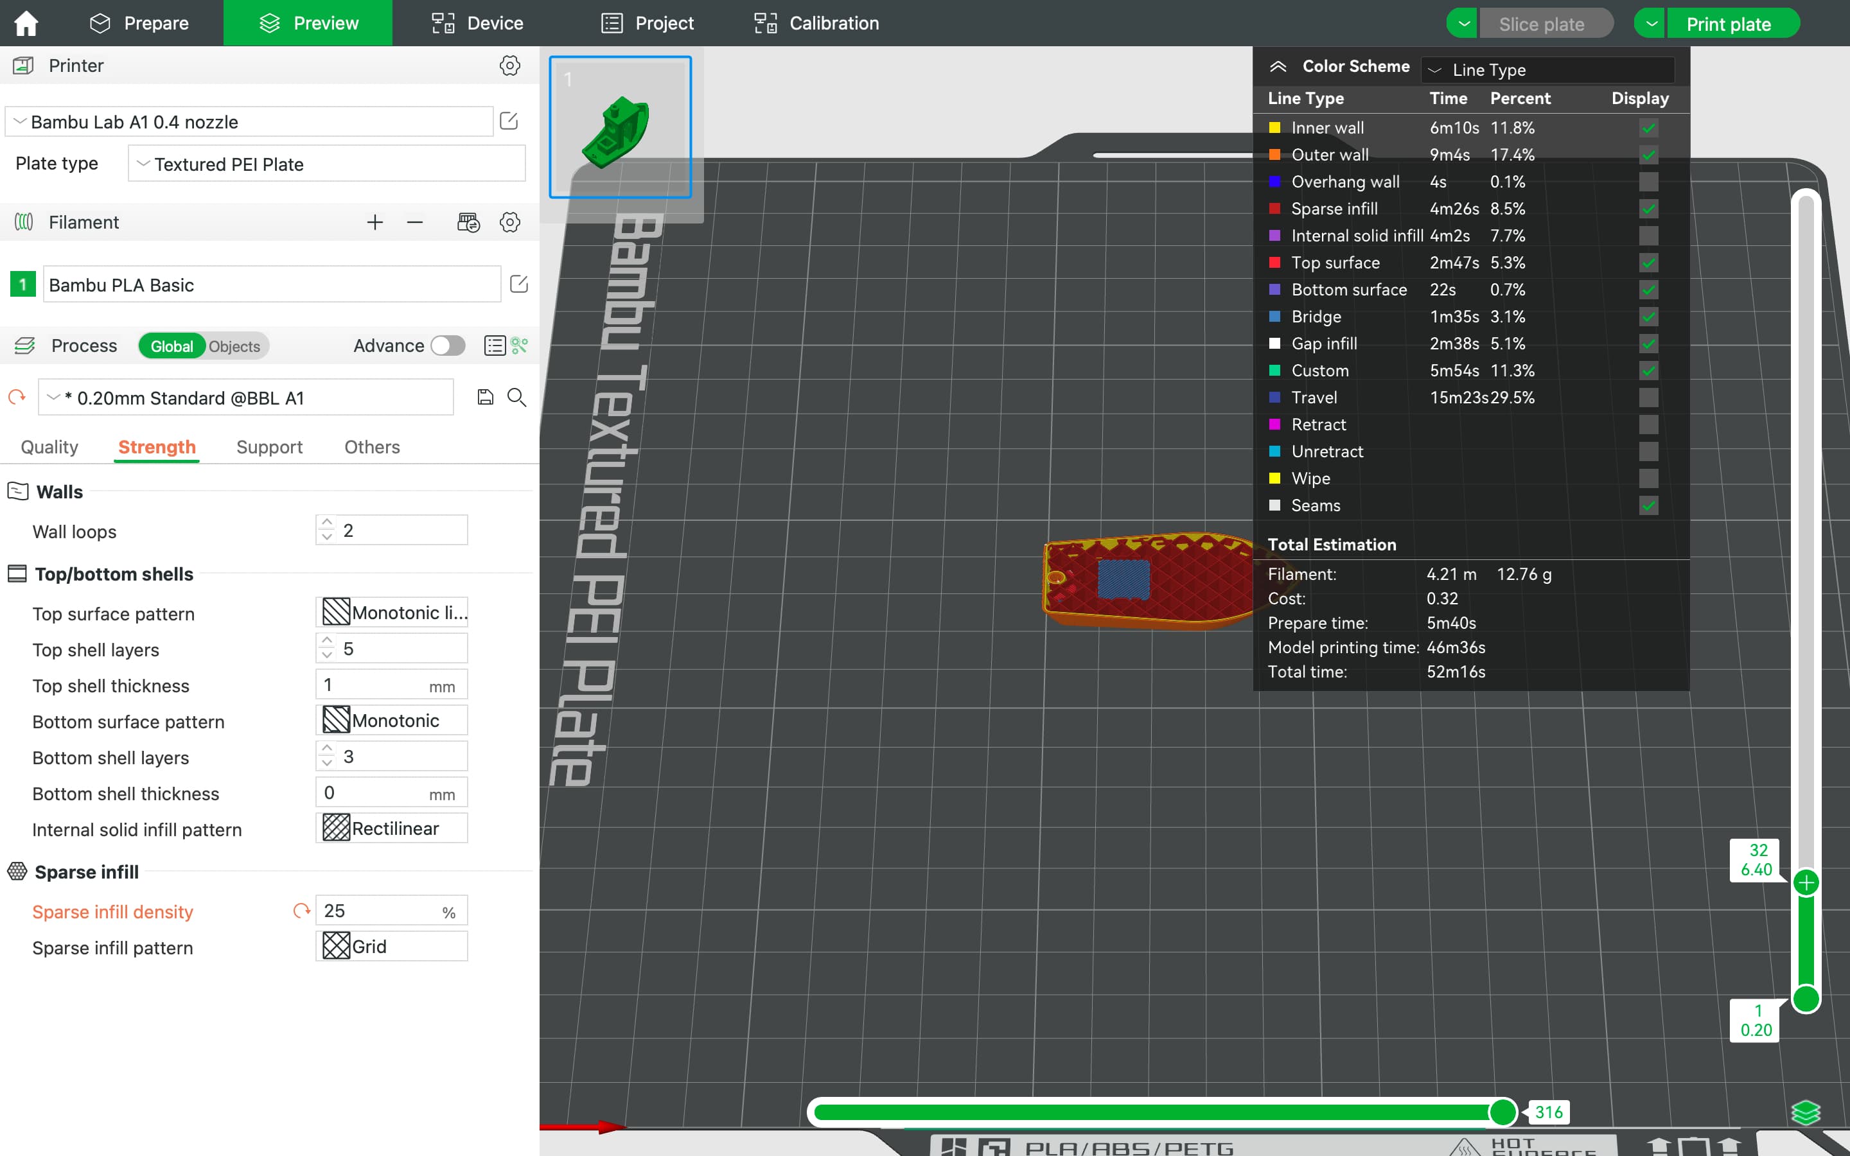This screenshot has height=1156, width=1850.
Task: Hide Sparse infill display checkbox
Action: [1649, 209]
